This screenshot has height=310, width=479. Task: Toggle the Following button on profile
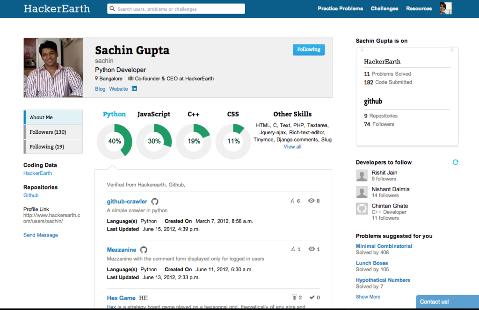tap(308, 50)
